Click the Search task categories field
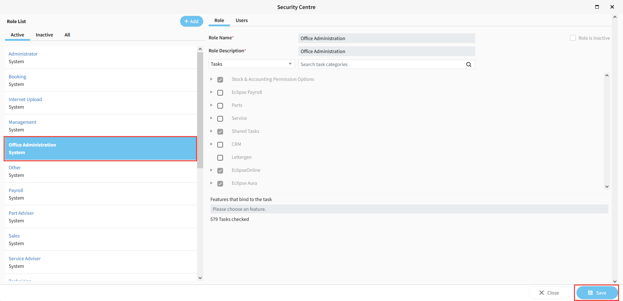The image size is (623, 301). point(381,65)
